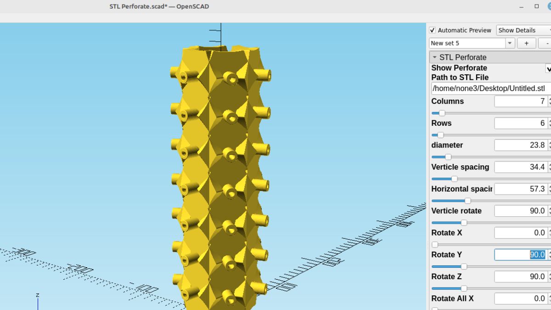Click the Verticle spacing field showing 34.4
551x310 pixels.
click(x=521, y=167)
